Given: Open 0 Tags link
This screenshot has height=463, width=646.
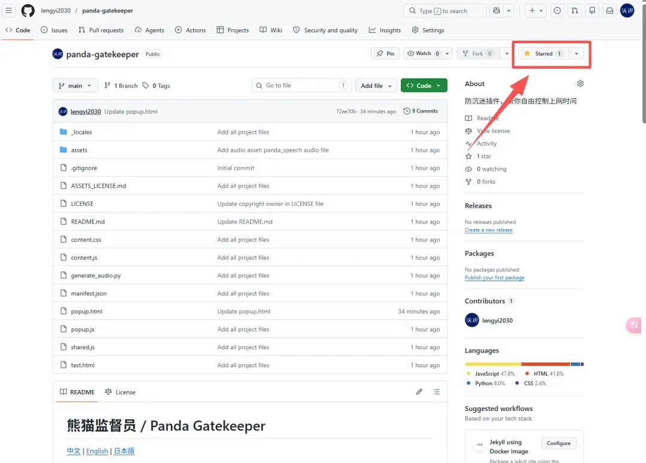Looking at the screenshot, I should point(156,86).
